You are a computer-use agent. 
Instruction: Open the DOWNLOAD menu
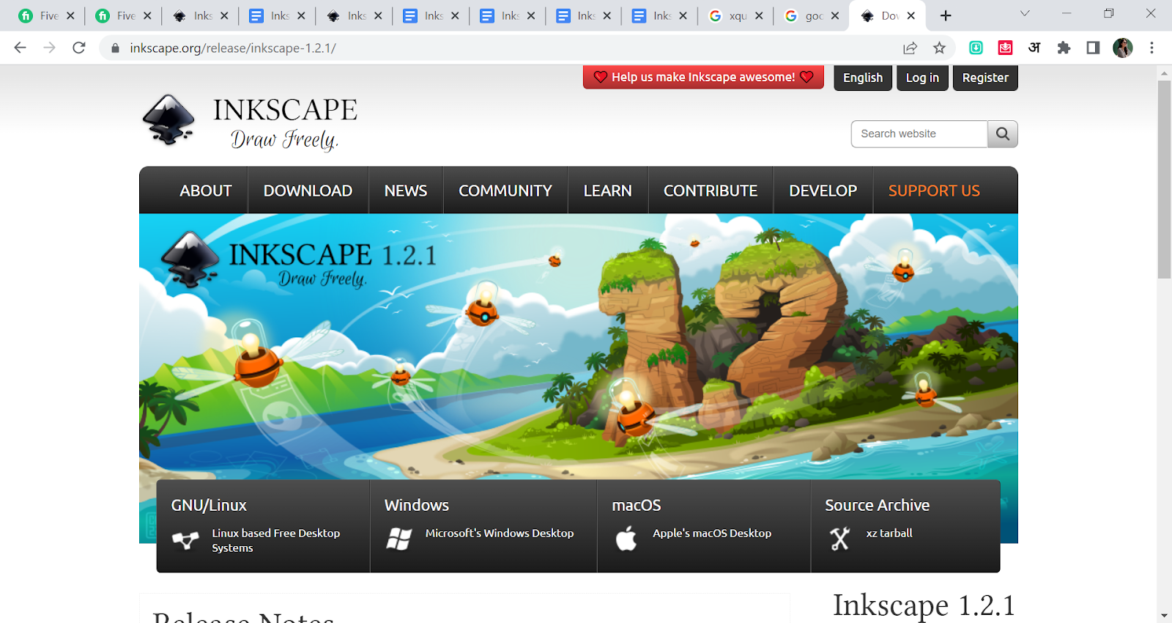coord(308,191)
